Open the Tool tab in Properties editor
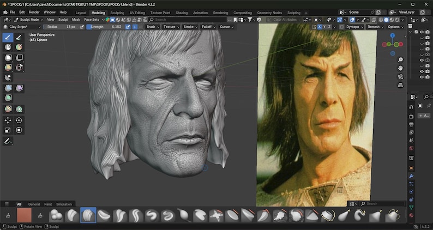Viewport: 433px width, 230px height. (411, 107)
